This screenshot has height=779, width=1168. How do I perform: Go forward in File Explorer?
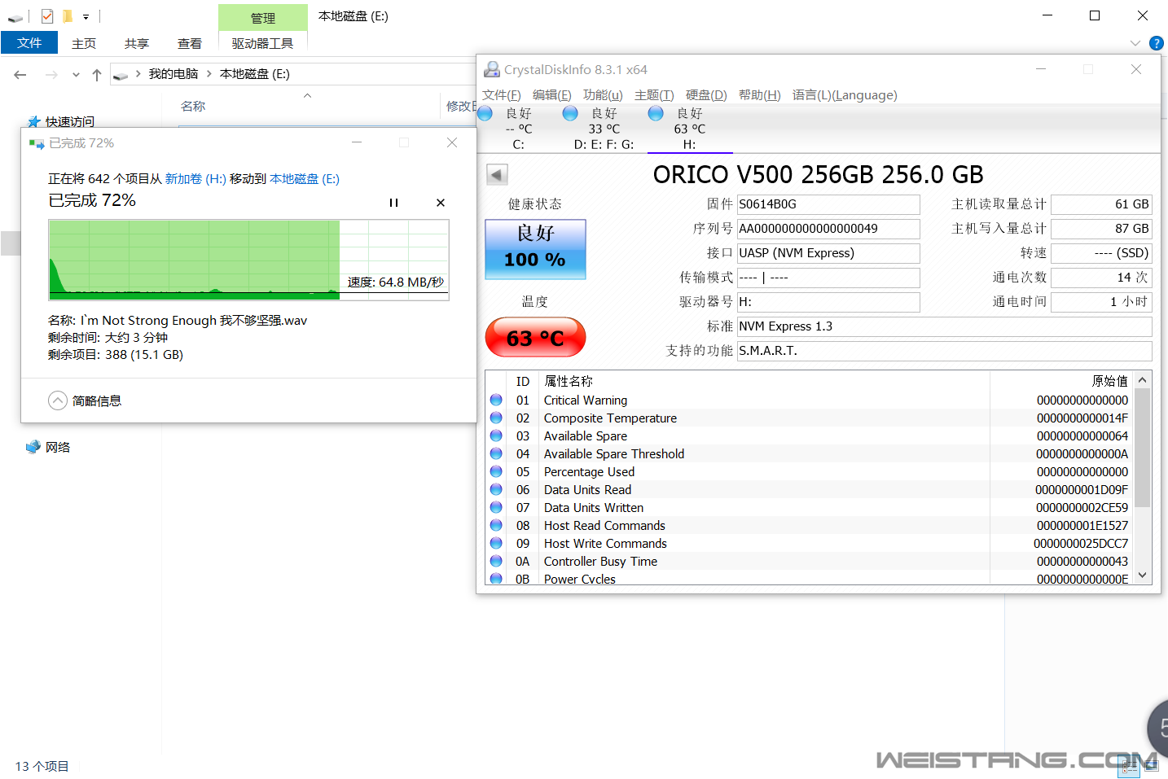(51, 75)
